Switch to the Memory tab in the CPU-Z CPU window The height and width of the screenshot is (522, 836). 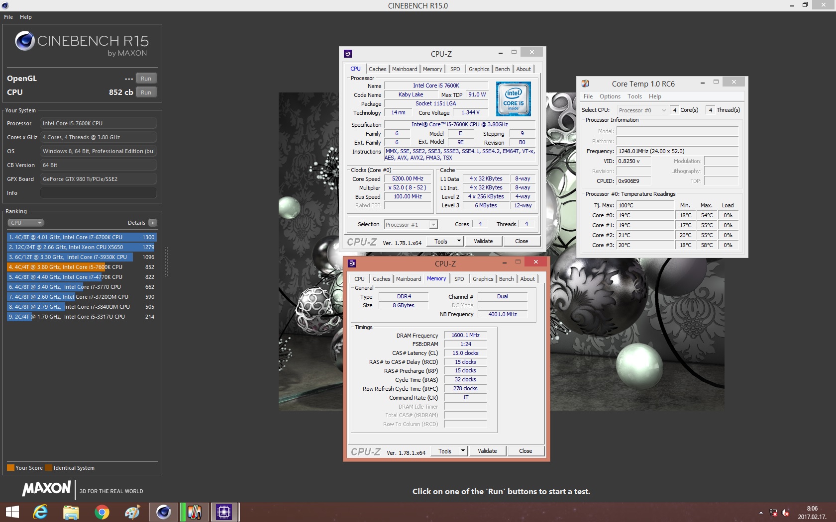point(432,69)
